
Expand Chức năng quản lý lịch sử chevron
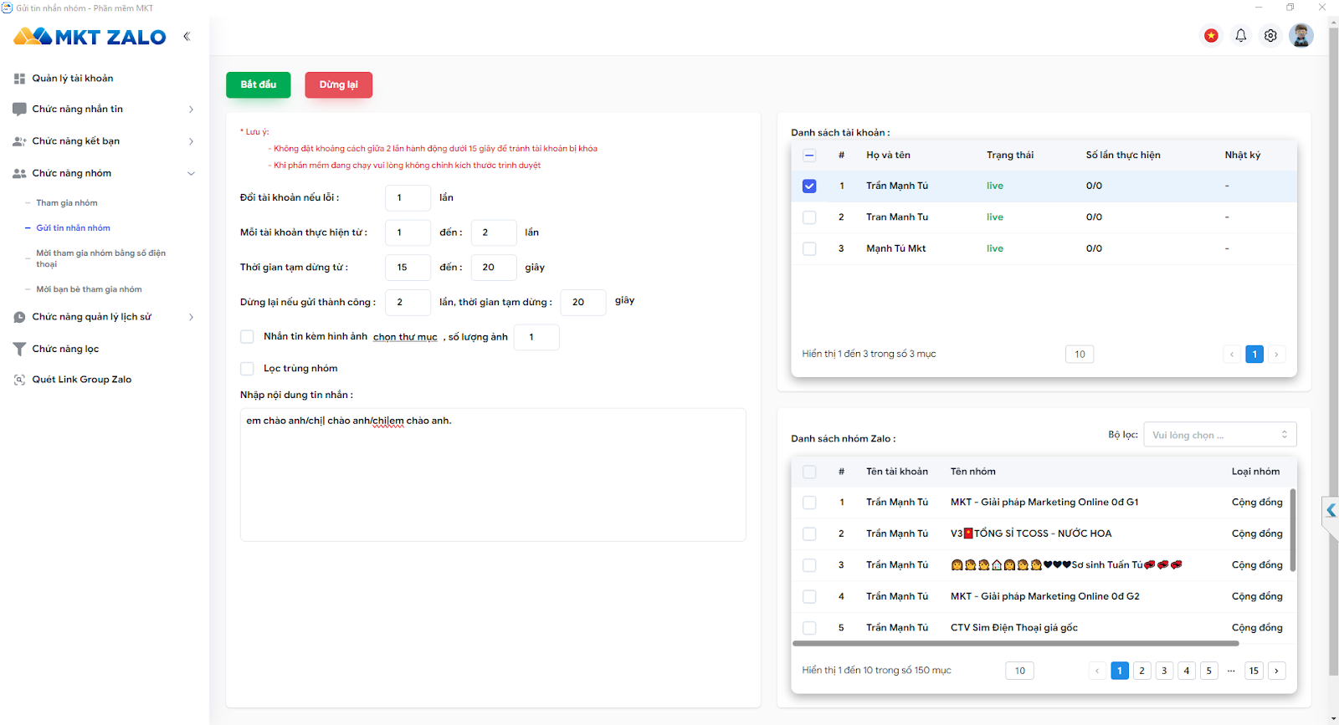pyautogui.click(x=191, y=317)
